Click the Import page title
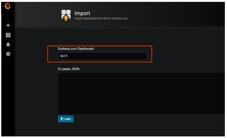This screenshot has width=227, height=138. [x=82, y=13]
